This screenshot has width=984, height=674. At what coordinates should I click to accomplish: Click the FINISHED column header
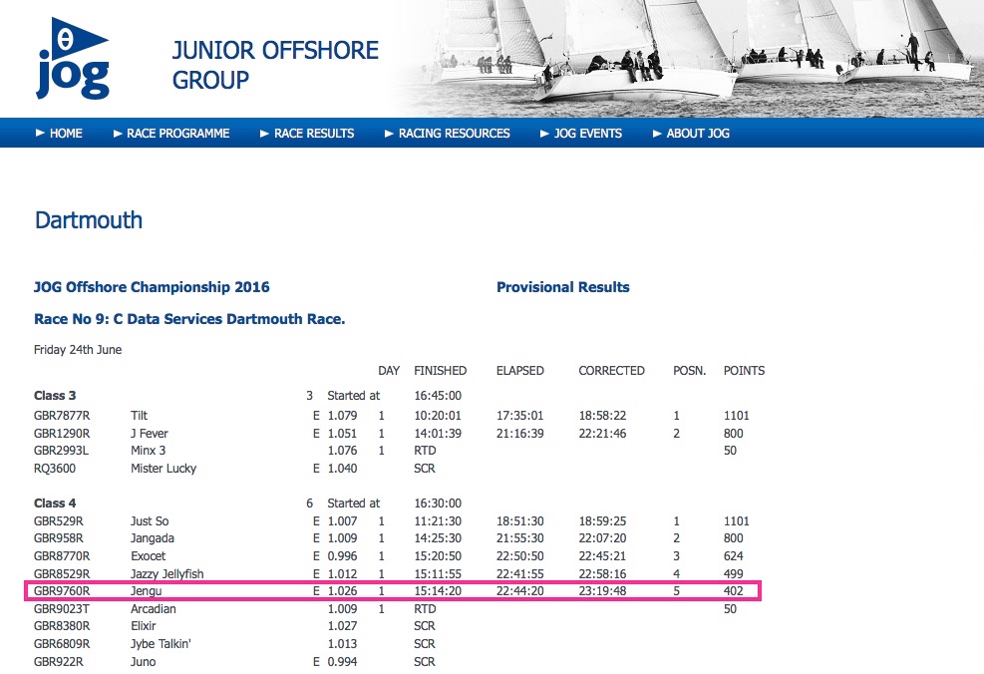pos(440,370)
